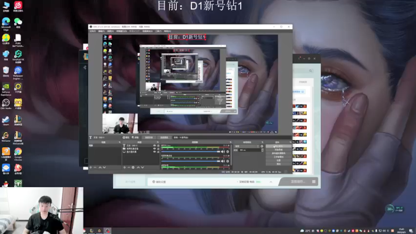This screenshot has width=416, height=234.
Task: Mute the mic/Aux mixer channel
Action: tap(223, 152)
